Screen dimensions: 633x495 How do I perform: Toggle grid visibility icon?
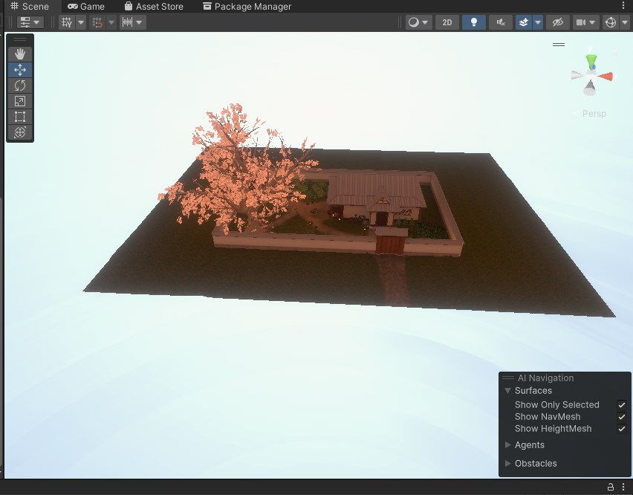tap(67, 22)
